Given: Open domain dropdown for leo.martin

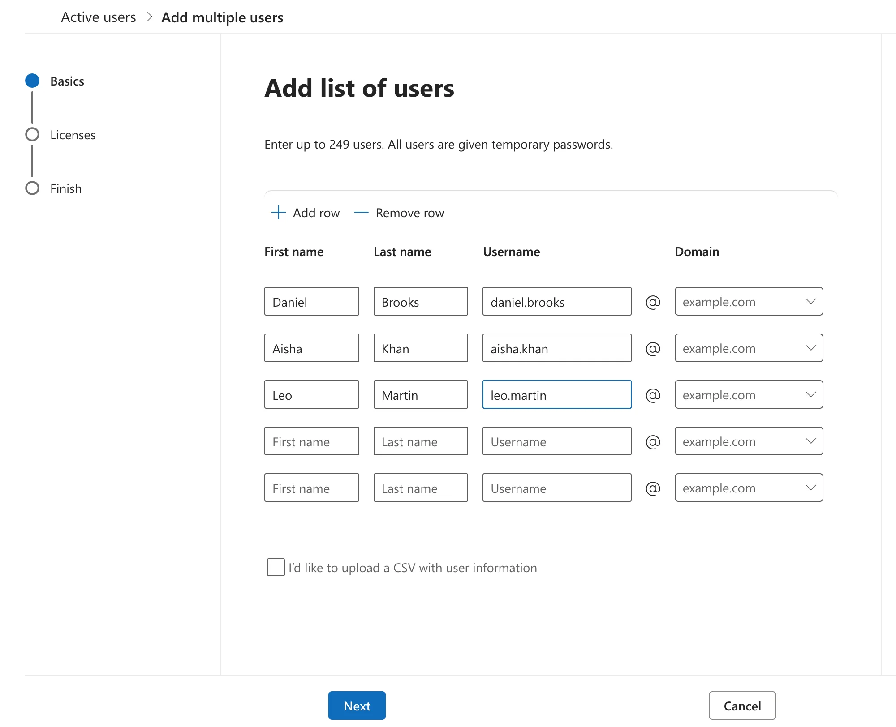Looking at the screenshot, I should [749, 395].
